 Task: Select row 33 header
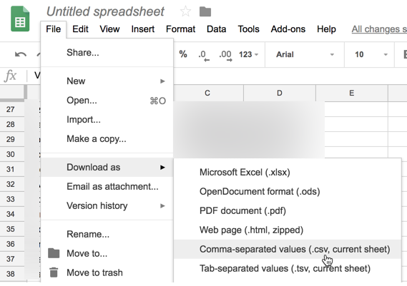[12, 199]
